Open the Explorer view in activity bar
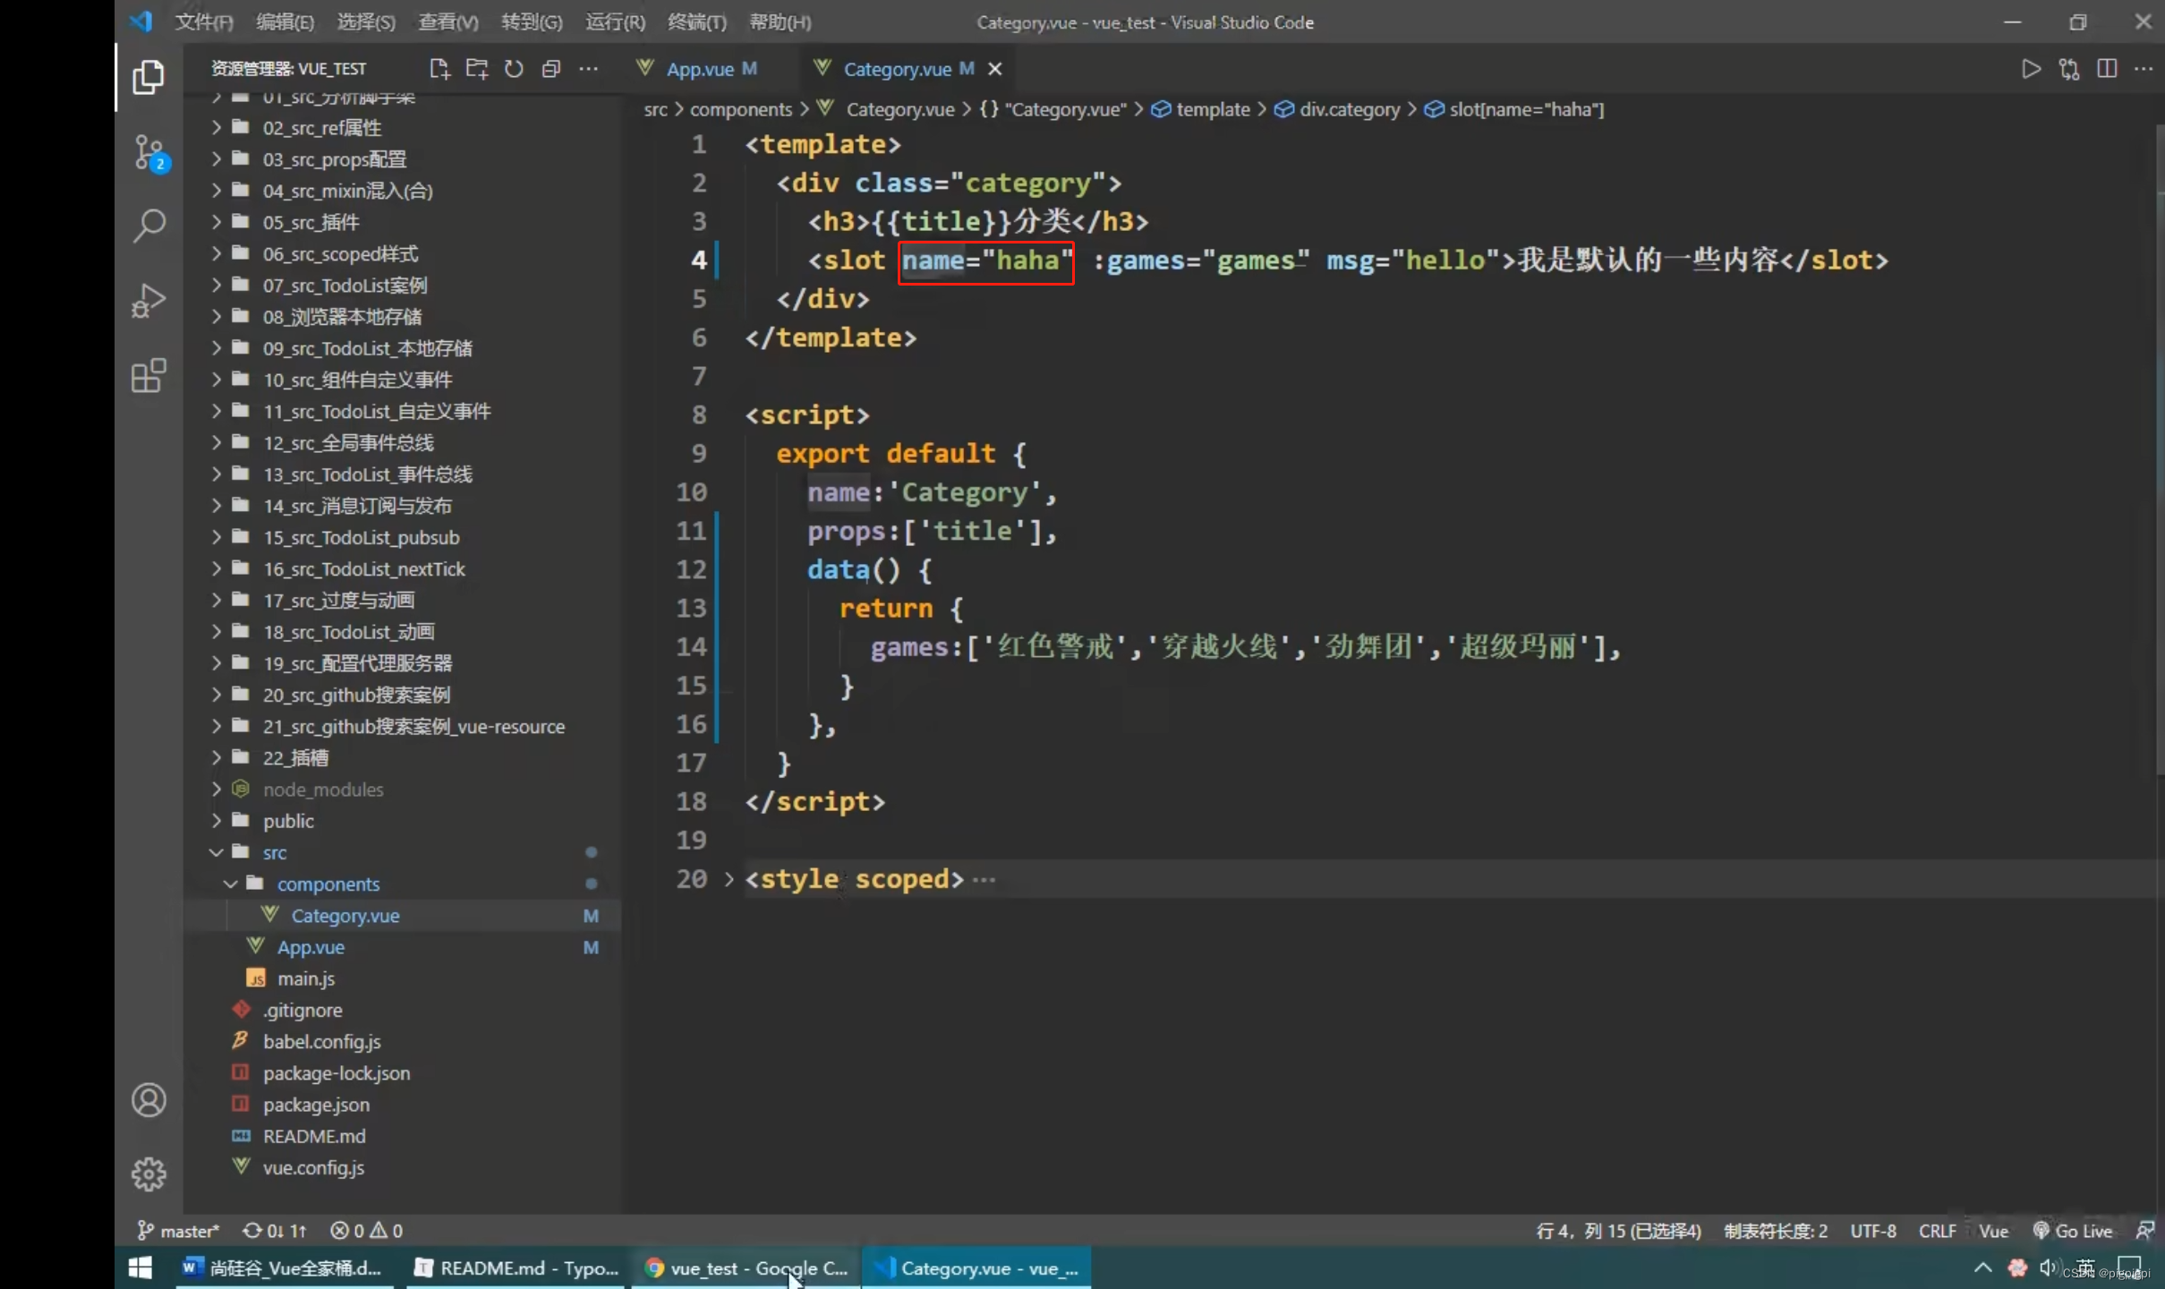Viewport: 2165px width, 1289px height. point(149,78)
